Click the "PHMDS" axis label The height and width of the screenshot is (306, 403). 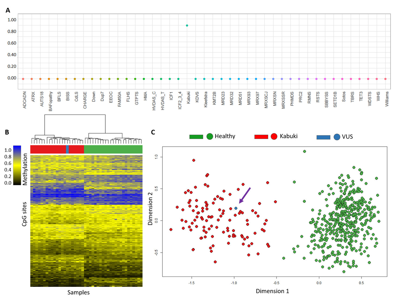(x=292, y=99)
